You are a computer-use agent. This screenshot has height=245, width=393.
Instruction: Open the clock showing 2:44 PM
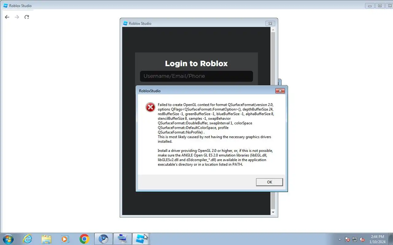(x=377, y=239)
